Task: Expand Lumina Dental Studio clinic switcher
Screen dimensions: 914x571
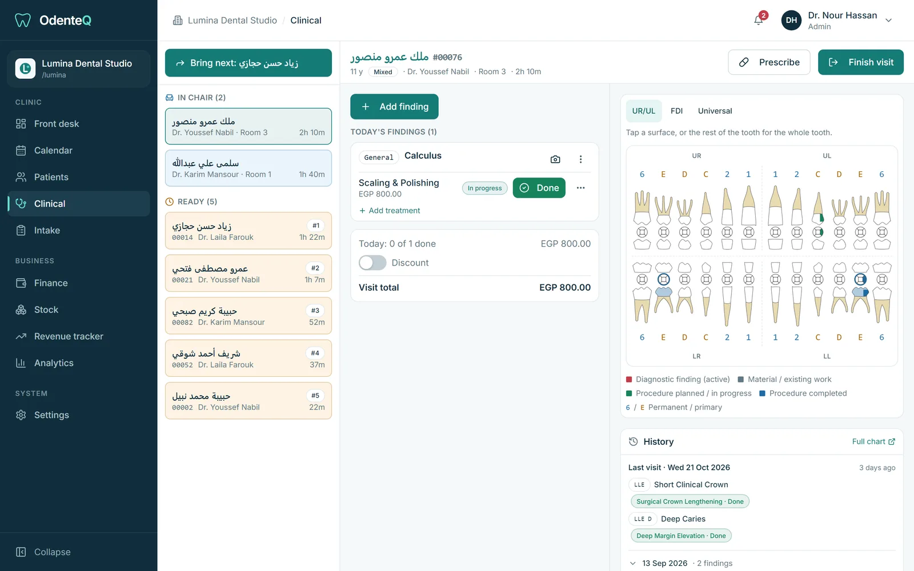Action: (78, 69)
